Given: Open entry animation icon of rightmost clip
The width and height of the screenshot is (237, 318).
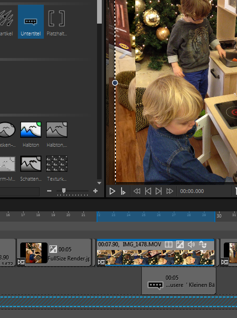Looking at the screenshot, I should click(225, 262).
